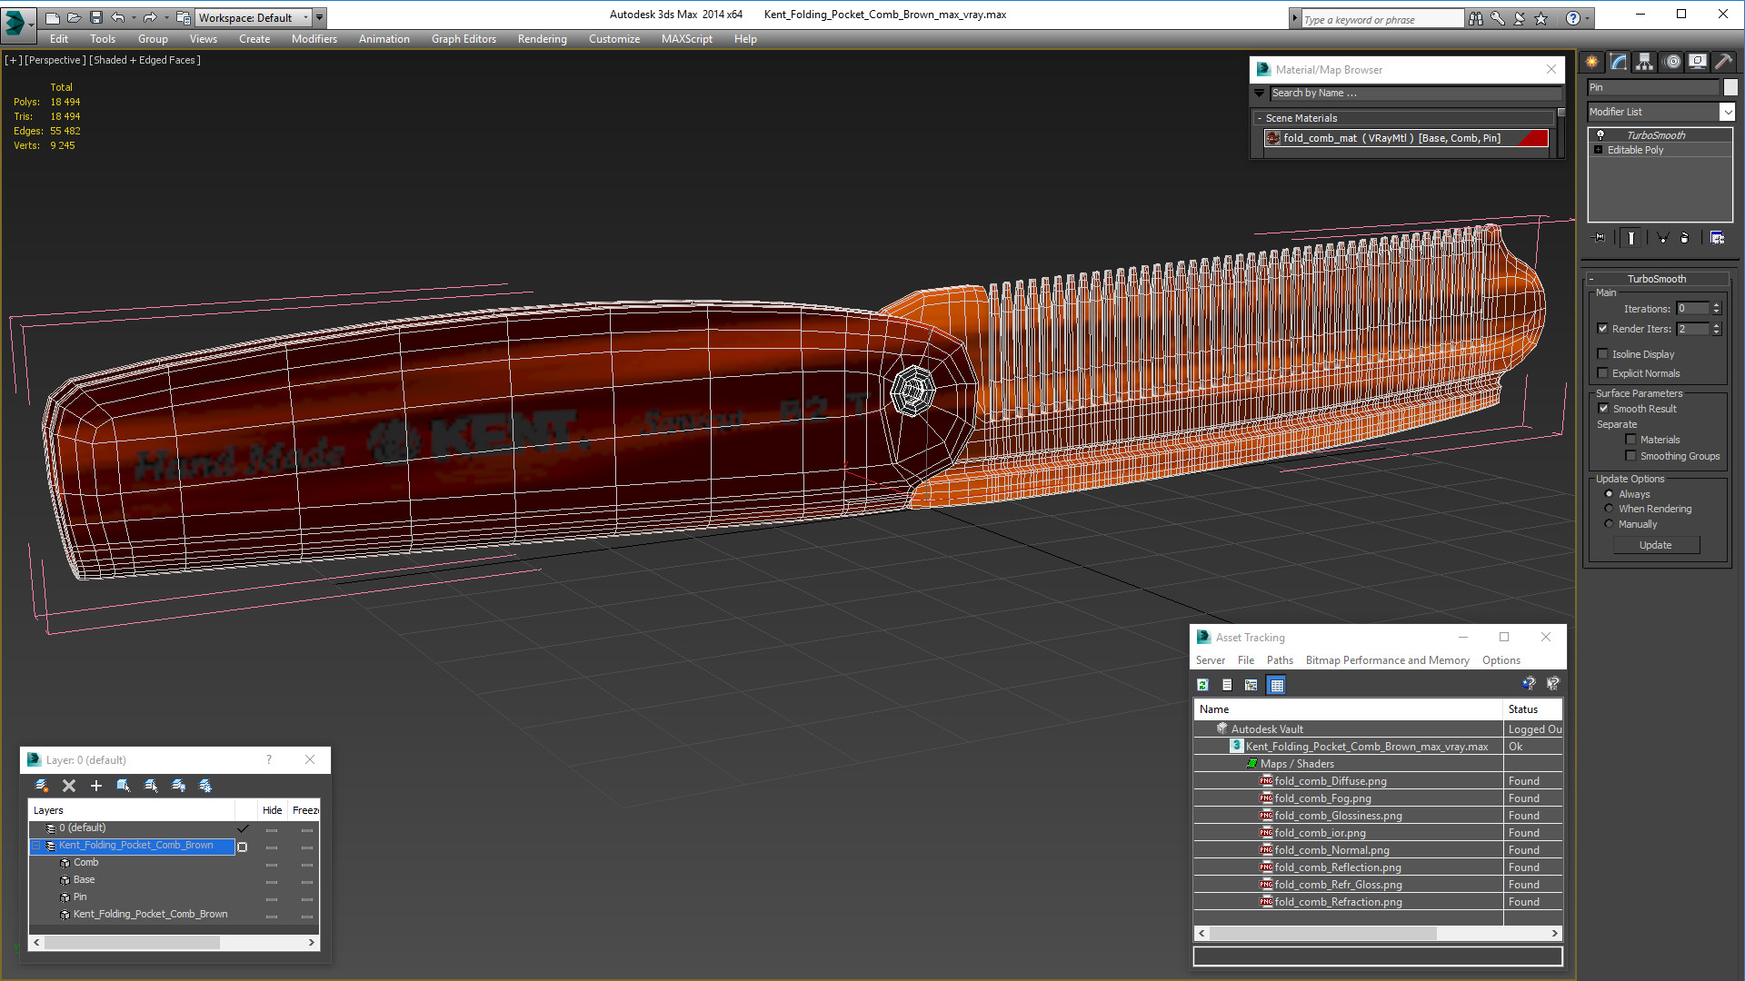Click Select Highlighted Objects and Layers icon
Image resolution: width=1745 pixels, height=981 pixels.
(124, 786)
